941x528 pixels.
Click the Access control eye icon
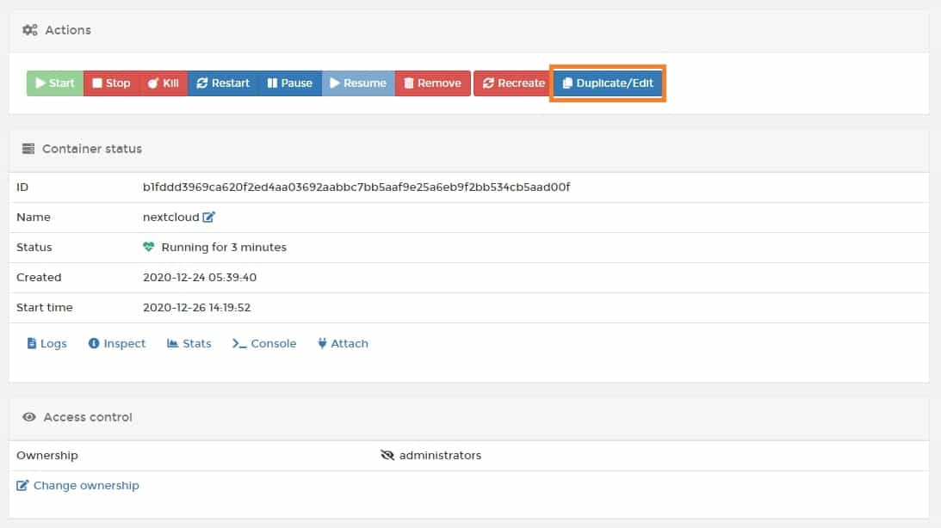click(28, 417)
